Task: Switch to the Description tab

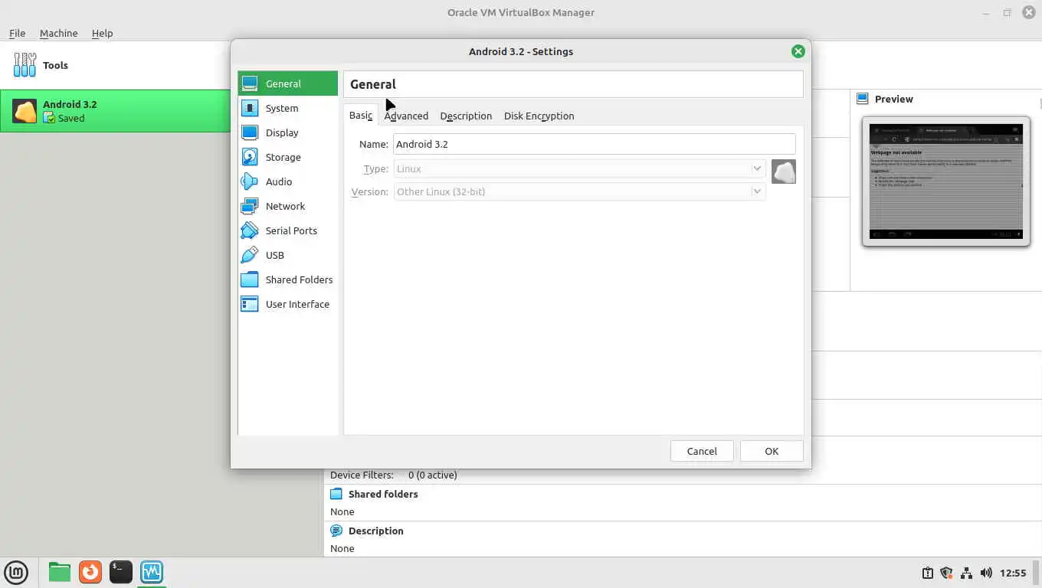Action: pyautogui.click(x=466, y=116)
